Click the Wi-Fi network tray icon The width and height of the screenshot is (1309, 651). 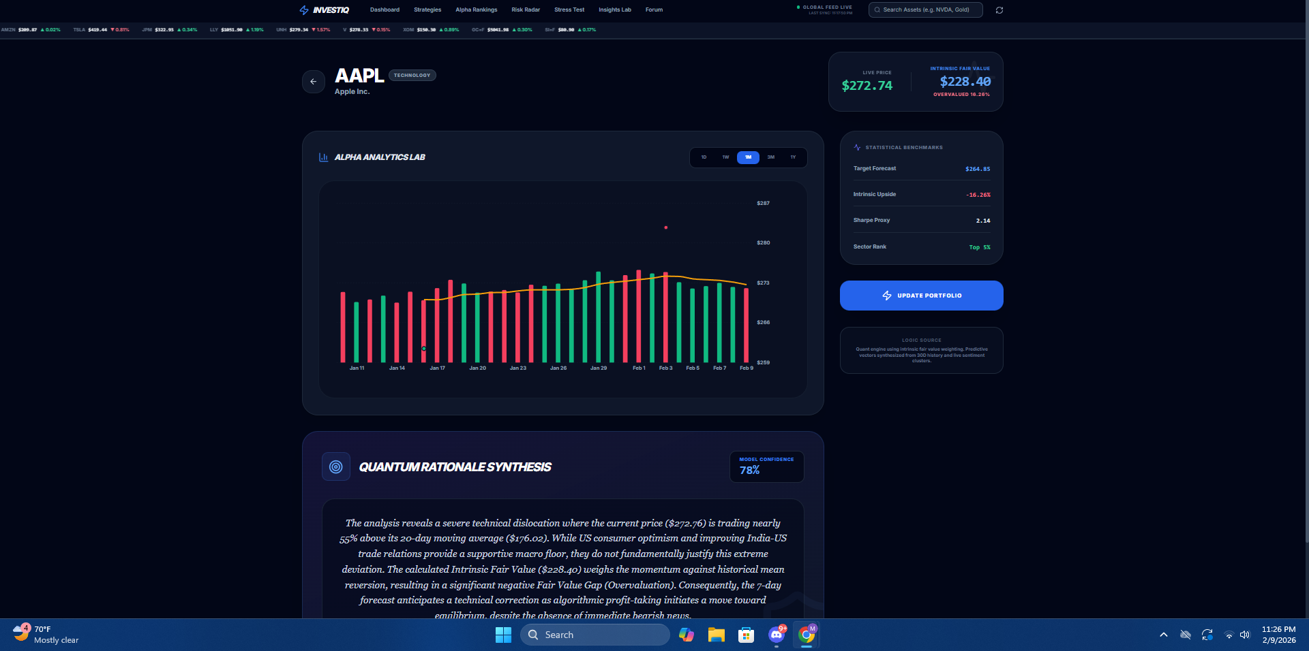click(1229, 635)
